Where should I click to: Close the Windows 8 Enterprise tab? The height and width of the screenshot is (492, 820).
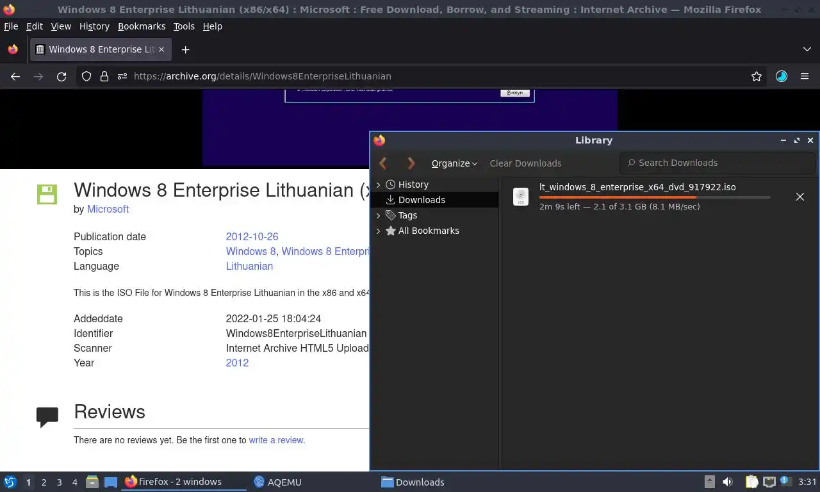click(161, 49)
